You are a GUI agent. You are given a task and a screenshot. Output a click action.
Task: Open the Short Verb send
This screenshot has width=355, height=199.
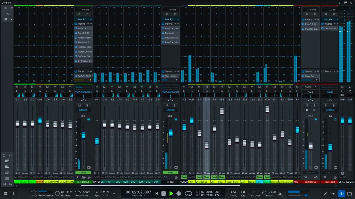[170, 76]
